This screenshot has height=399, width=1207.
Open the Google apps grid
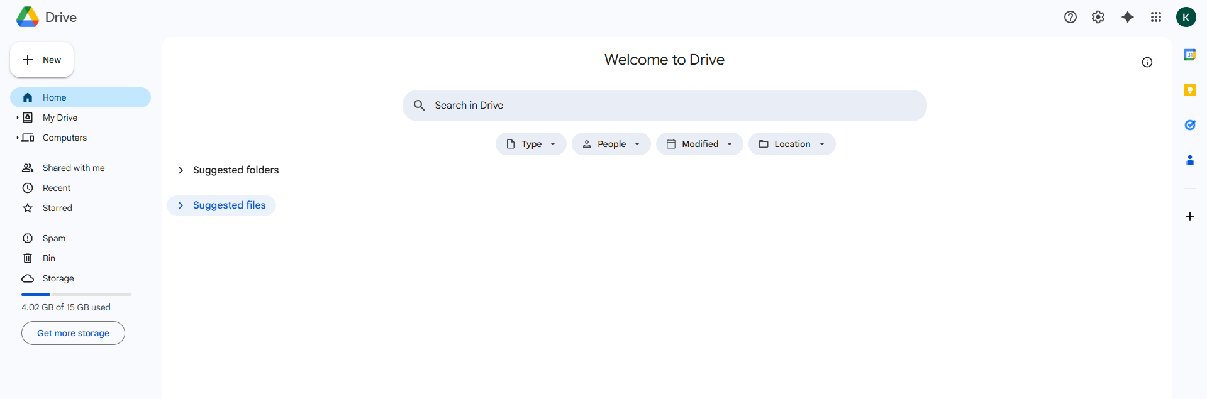pos(1155,17)
